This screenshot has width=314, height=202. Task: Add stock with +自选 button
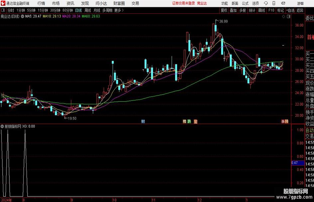tap(290, 10)
